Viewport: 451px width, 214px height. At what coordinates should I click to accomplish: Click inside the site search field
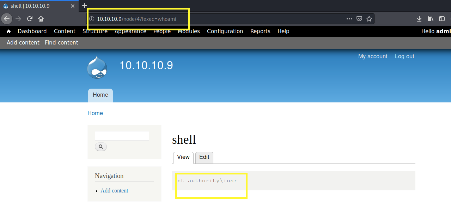(122, 136)
